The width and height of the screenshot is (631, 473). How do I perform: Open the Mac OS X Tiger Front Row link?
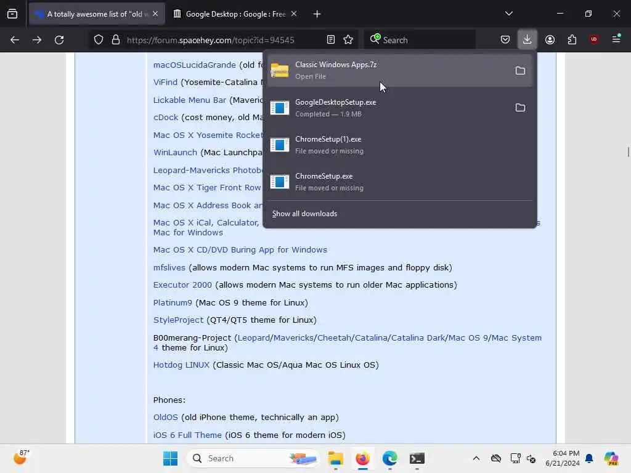pyautogui.click(x=207, y=187)
